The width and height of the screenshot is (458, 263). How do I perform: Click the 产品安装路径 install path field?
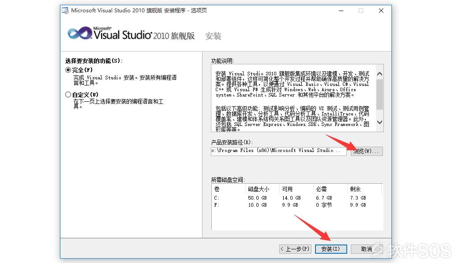point(279,151)
